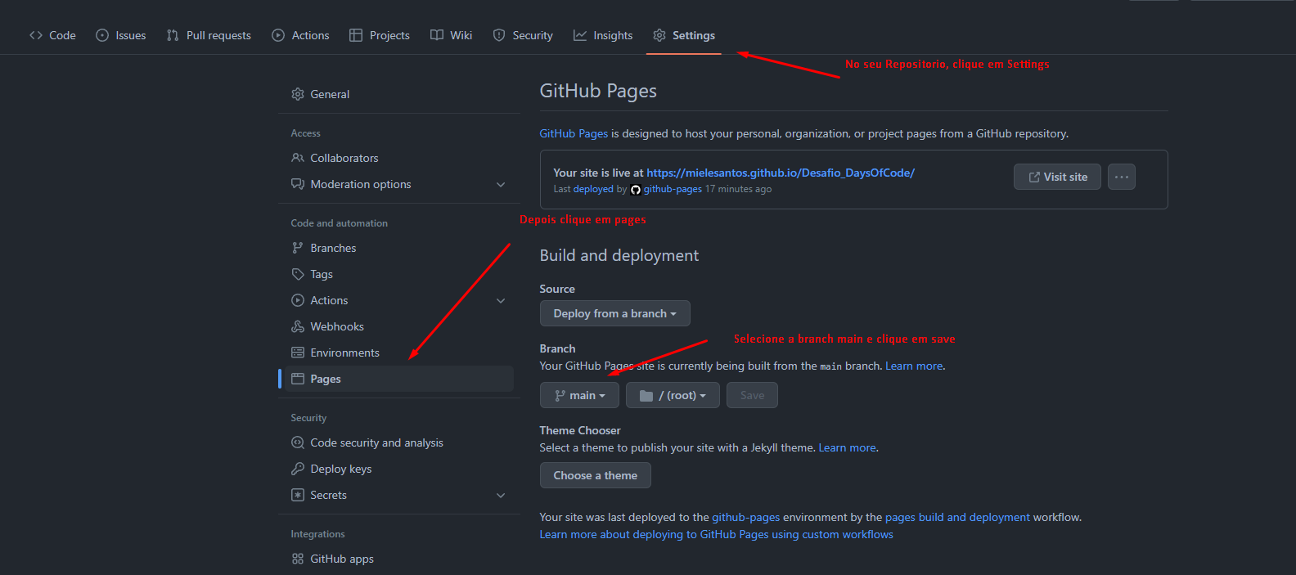Open Branches settings

point(399,248)
